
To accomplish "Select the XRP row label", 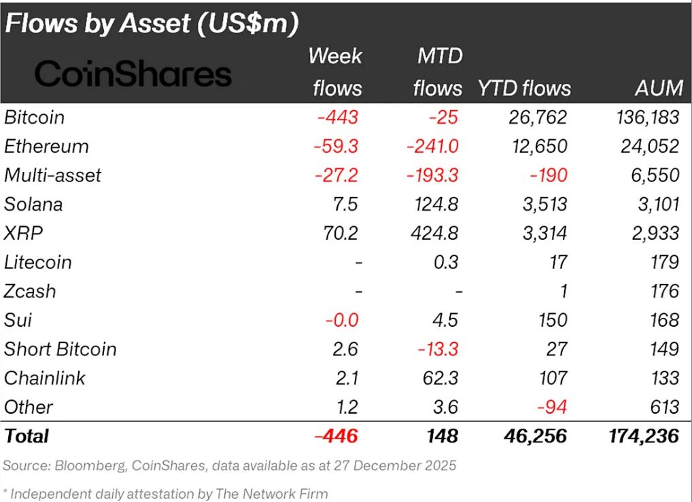I will pos(22,233).
